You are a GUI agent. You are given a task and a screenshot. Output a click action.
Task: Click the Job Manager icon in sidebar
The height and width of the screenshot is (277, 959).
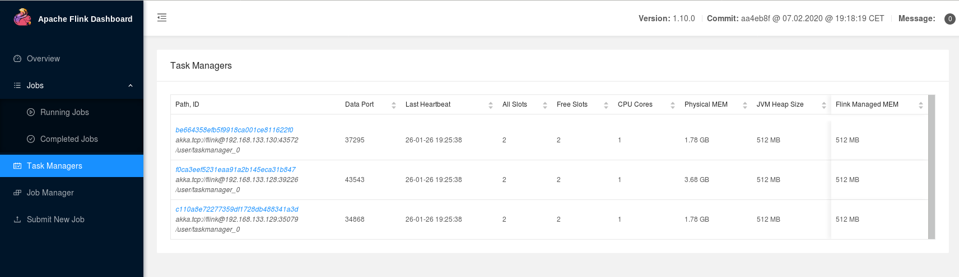pyautogui.click(x=17, y=193)
